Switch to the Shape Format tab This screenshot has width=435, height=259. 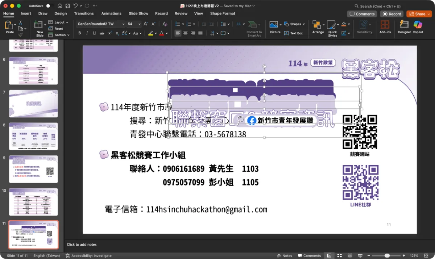click(223, 13)
